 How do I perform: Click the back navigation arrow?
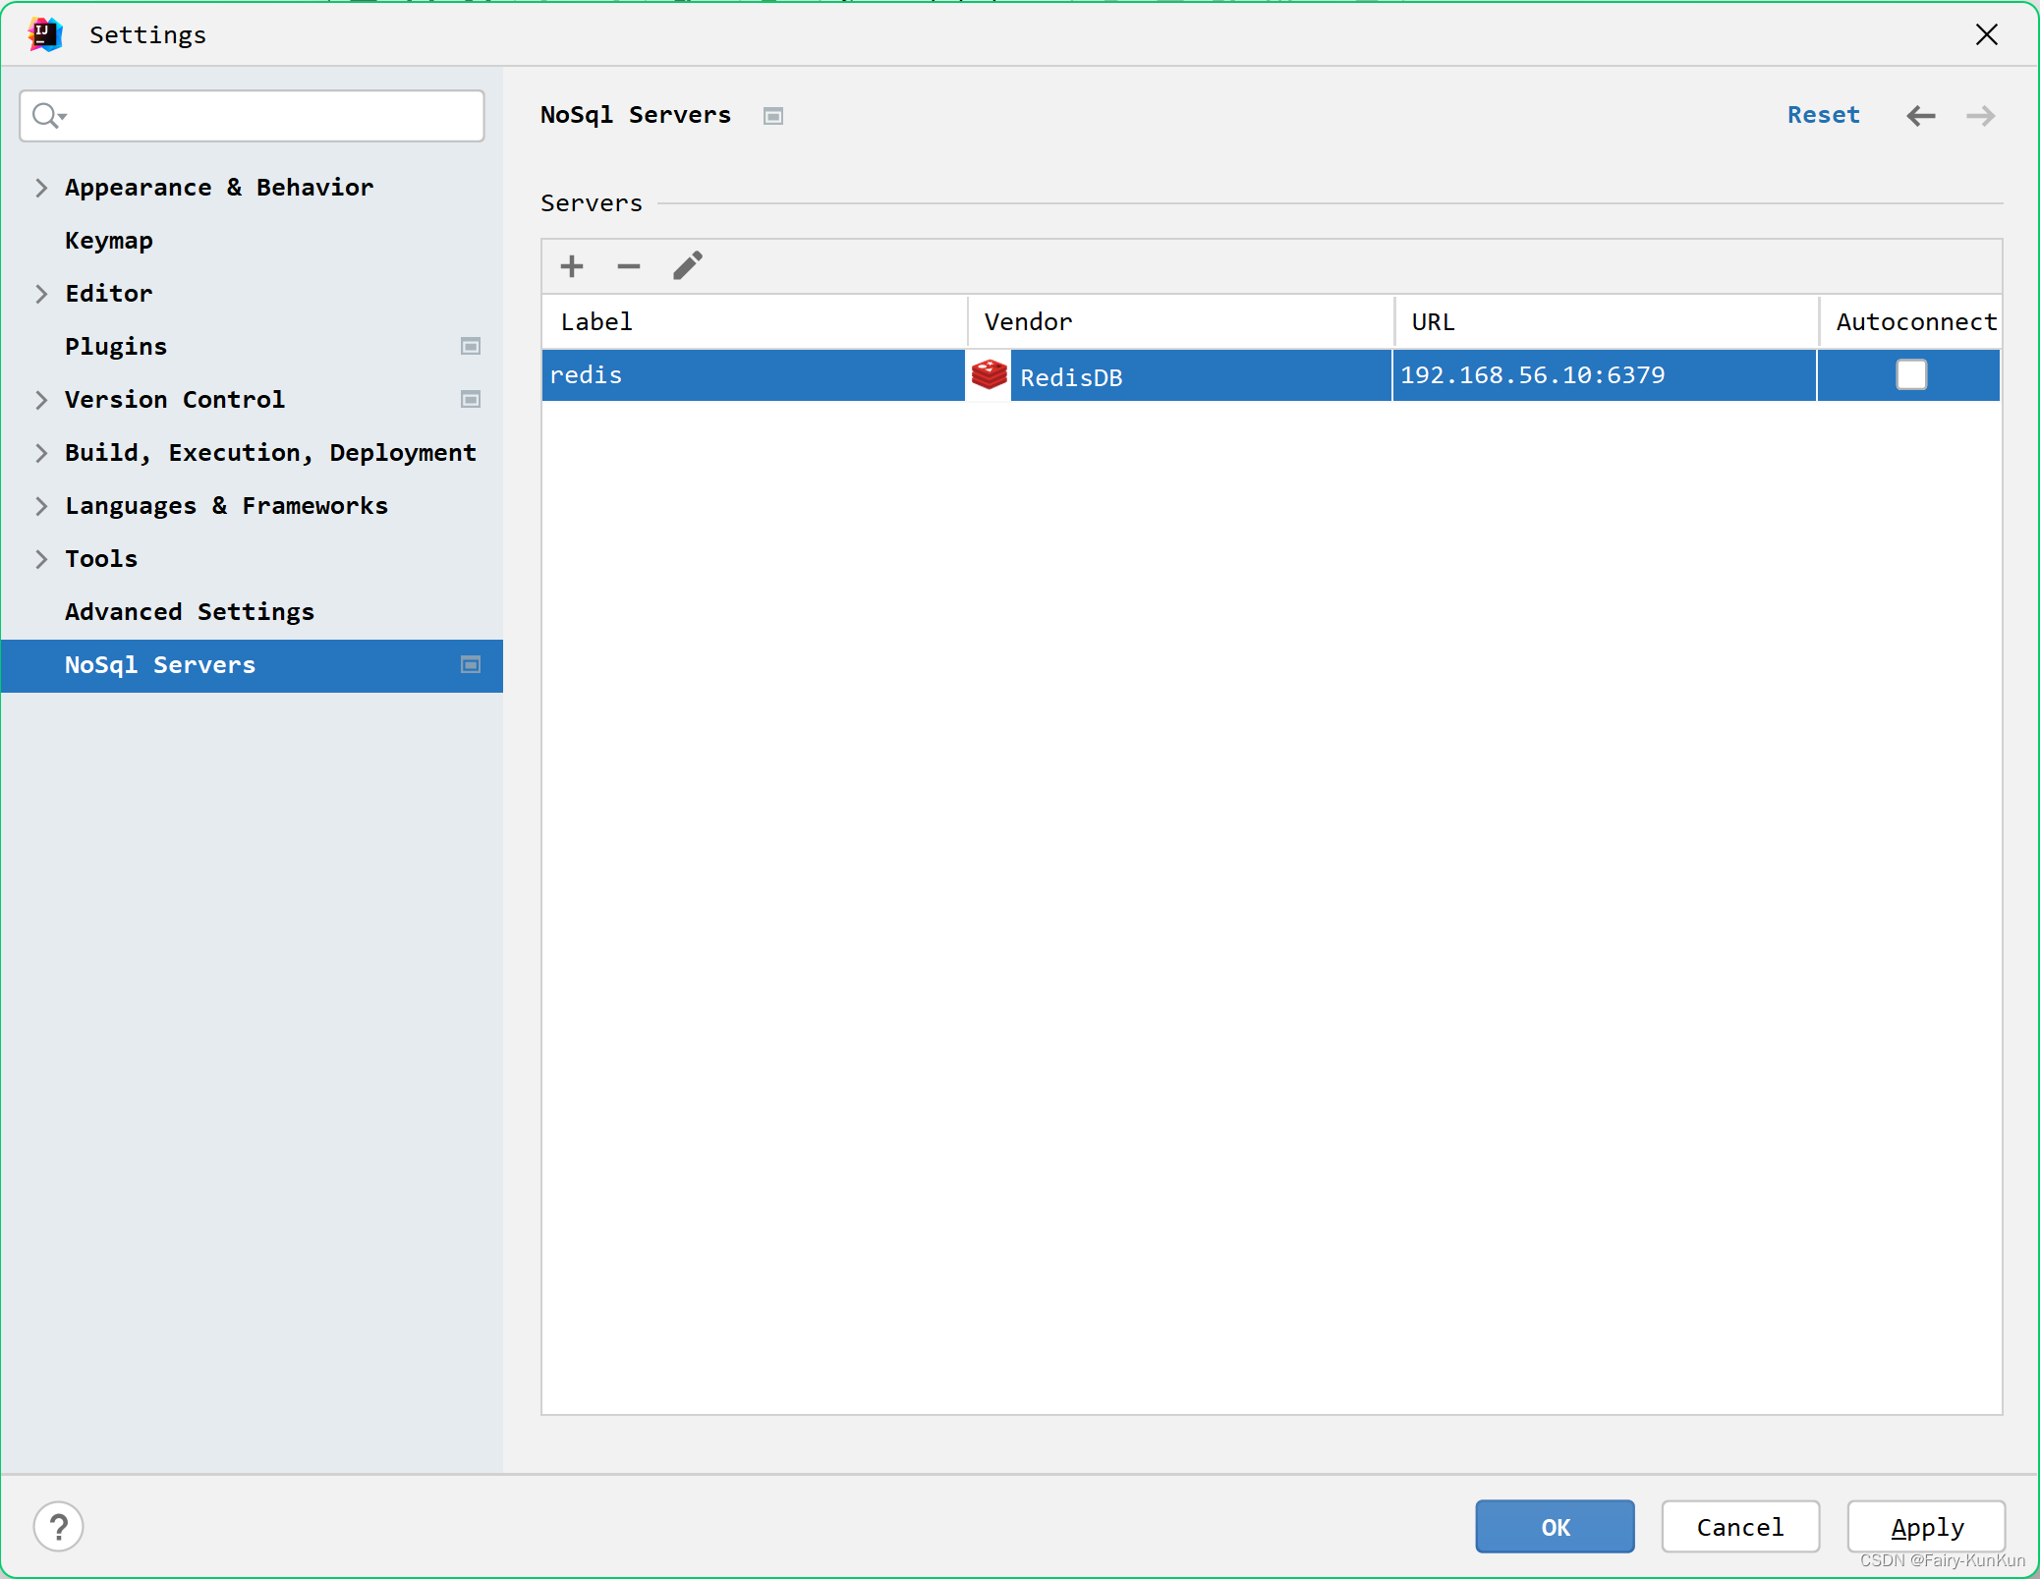(x=1920, y=116)
